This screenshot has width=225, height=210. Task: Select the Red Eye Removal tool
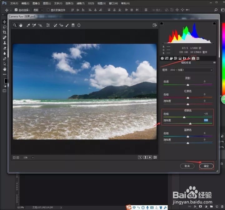pyautogui.click(x=61, y=25)
